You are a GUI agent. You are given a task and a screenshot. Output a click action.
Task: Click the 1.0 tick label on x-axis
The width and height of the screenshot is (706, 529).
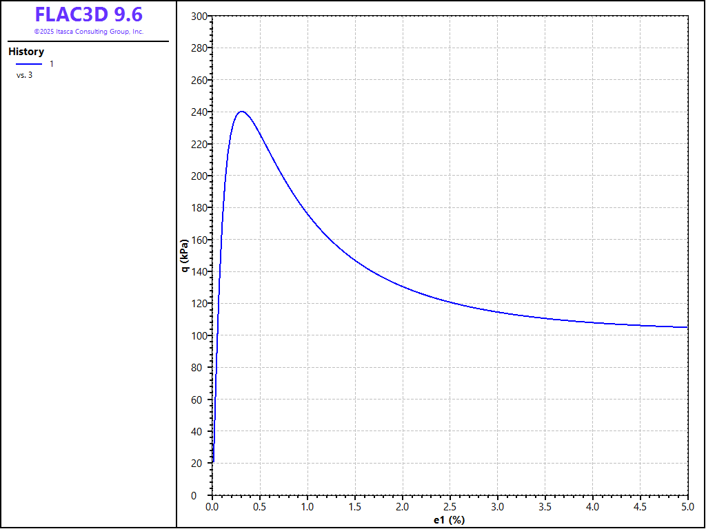tap(307, 506)
